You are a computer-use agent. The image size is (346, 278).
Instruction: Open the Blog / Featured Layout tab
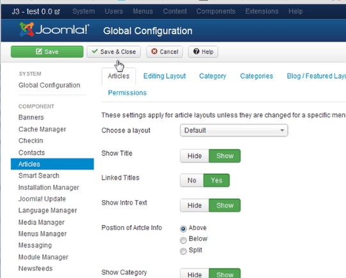tap(317, 76)
